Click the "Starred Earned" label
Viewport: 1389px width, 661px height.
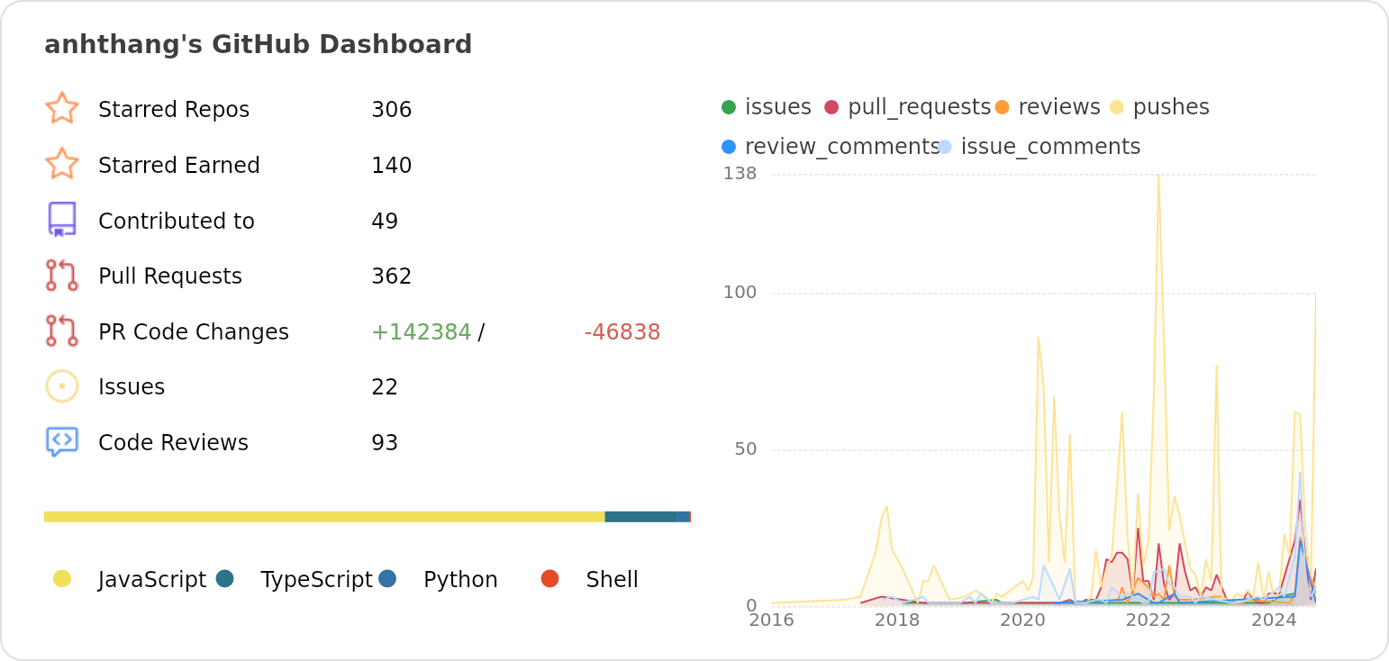(x=179, y=166)
